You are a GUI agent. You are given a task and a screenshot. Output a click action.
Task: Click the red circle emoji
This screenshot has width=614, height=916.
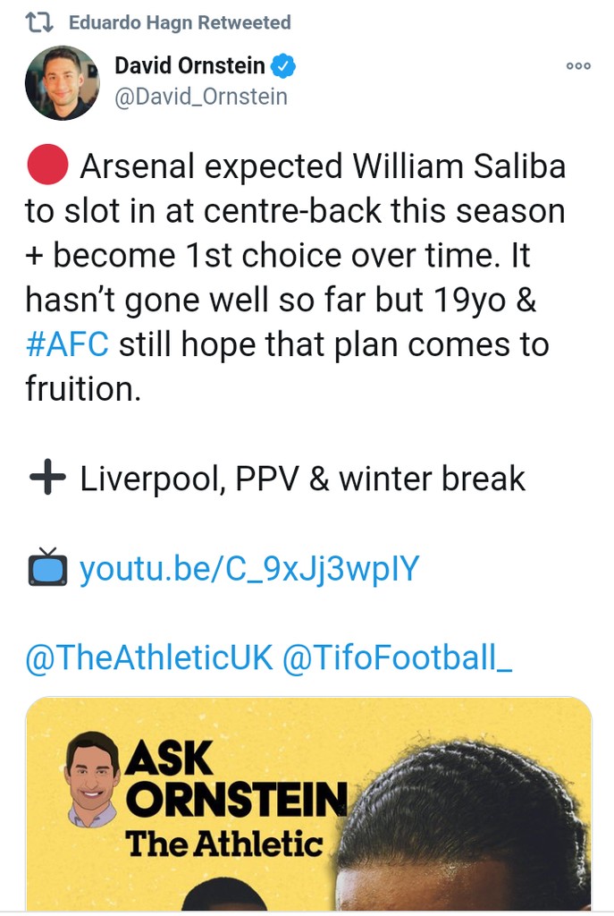[47, 165]
